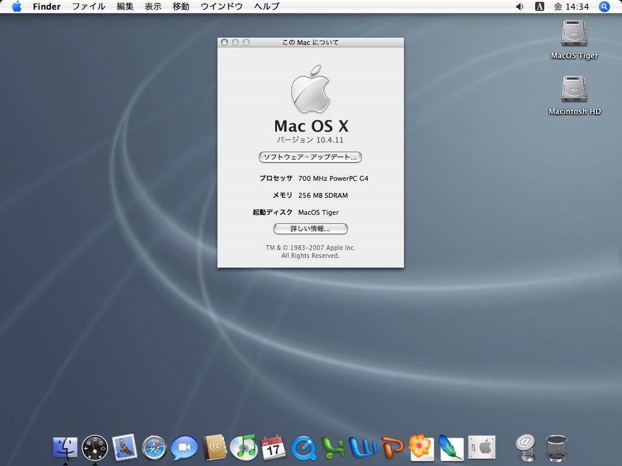Open System Preferences from the Dock
The width and height of the screenshot is (622, 466).
(482, 448)
